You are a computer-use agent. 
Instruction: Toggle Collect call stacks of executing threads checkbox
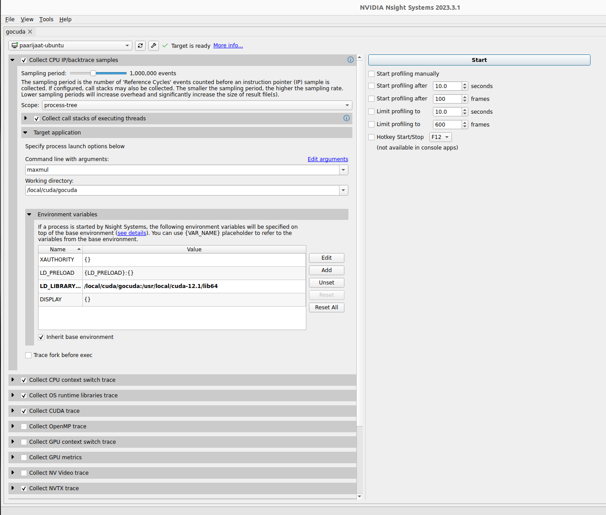37,119
